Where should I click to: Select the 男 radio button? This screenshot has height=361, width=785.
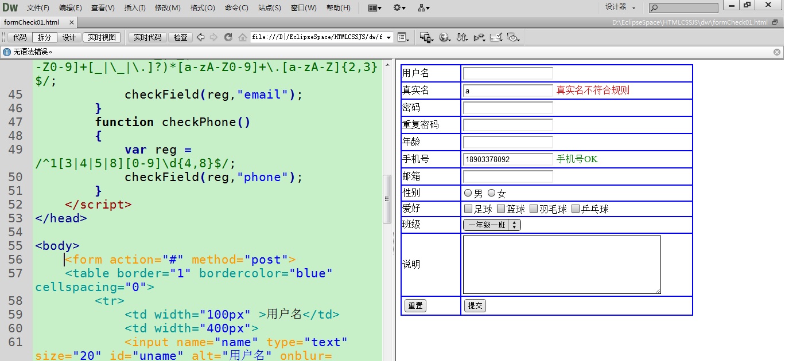tap(468, 193)
